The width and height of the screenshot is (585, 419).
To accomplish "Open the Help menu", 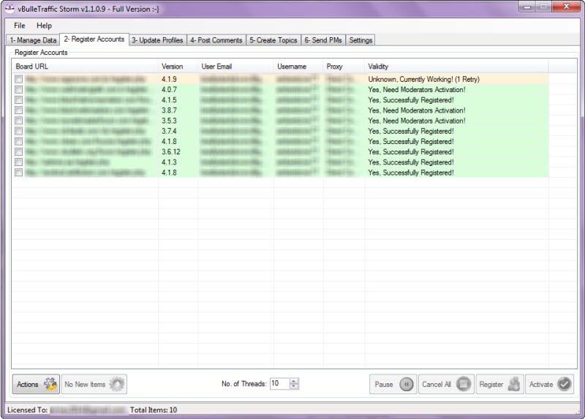I will 44,26.
